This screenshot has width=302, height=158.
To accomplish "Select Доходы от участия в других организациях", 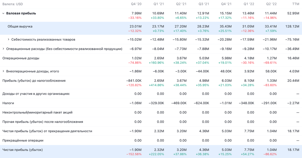I will tap(36, 94).
